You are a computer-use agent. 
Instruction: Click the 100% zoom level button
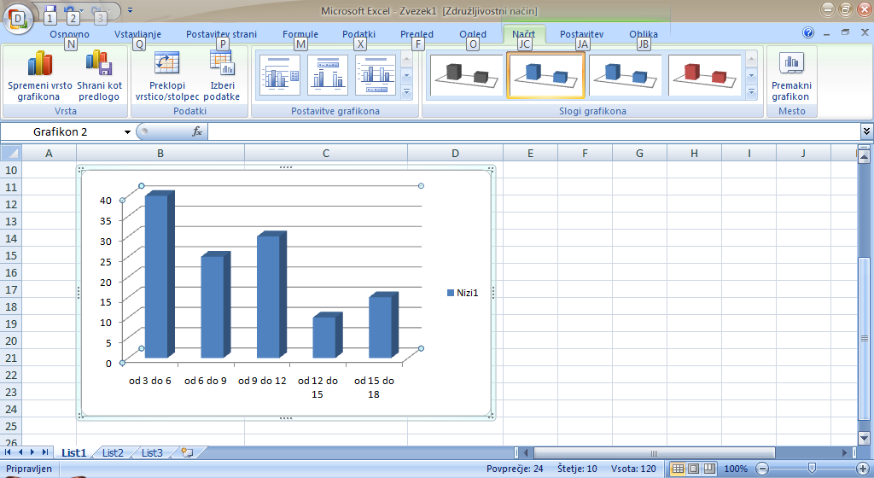[735, 469]
